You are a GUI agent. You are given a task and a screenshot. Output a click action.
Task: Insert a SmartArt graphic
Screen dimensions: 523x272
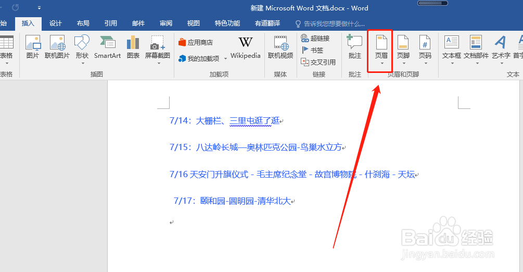(x=107, y=47)
